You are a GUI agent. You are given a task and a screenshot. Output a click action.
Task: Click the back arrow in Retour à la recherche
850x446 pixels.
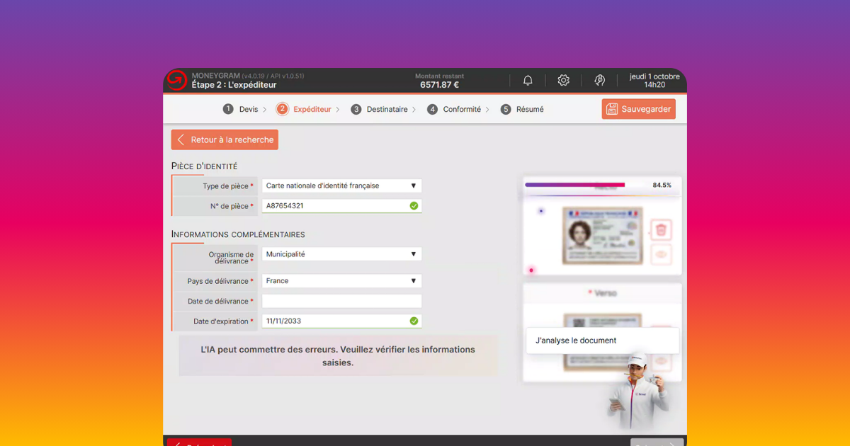click(181, 140)
